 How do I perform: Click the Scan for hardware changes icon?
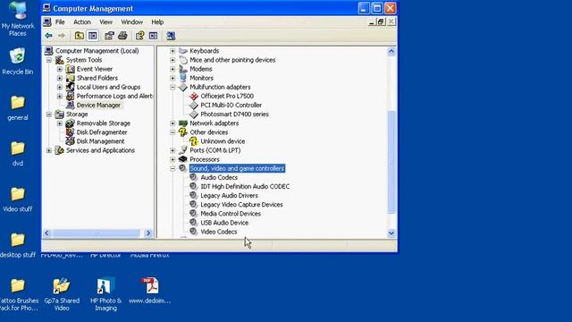pos(171,36)
